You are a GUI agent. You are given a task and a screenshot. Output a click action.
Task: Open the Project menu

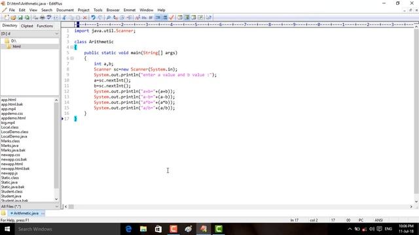click(x=83, y=10)
